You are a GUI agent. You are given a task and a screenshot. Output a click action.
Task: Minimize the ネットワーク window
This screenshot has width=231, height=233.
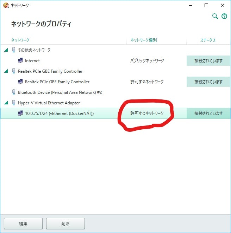coord(191,5)
